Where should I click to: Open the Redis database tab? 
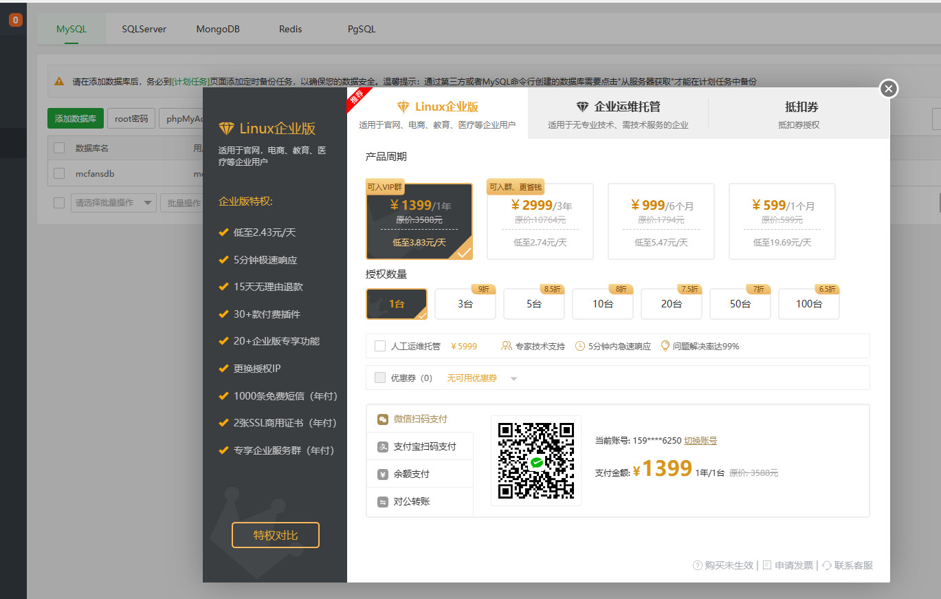(290, 30)
